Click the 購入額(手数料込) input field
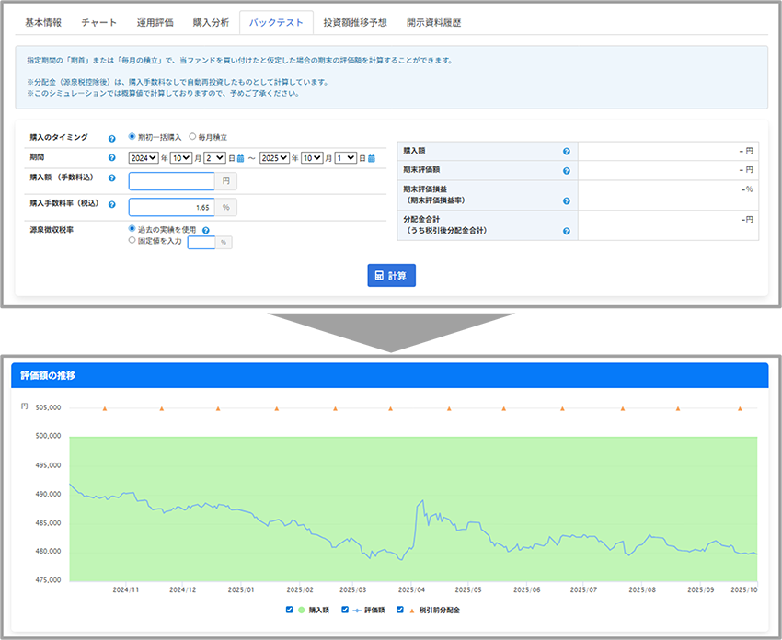This screenshot has width=782, height=640. pyautogui.click(x=172, y=181)
